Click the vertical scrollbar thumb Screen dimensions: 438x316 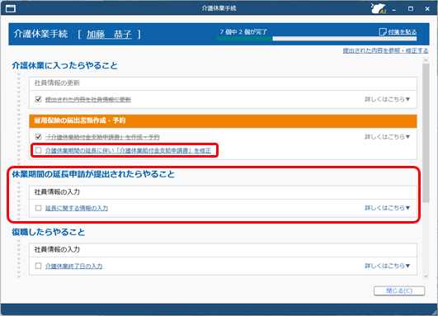[x=426, y=133]
